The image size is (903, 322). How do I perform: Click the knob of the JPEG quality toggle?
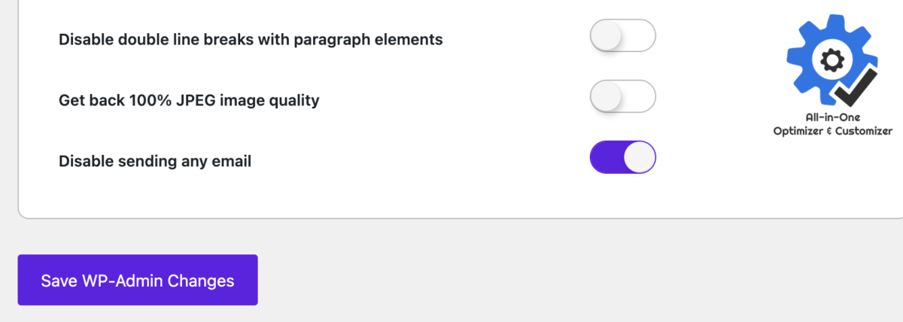click(x=607, y=96)
